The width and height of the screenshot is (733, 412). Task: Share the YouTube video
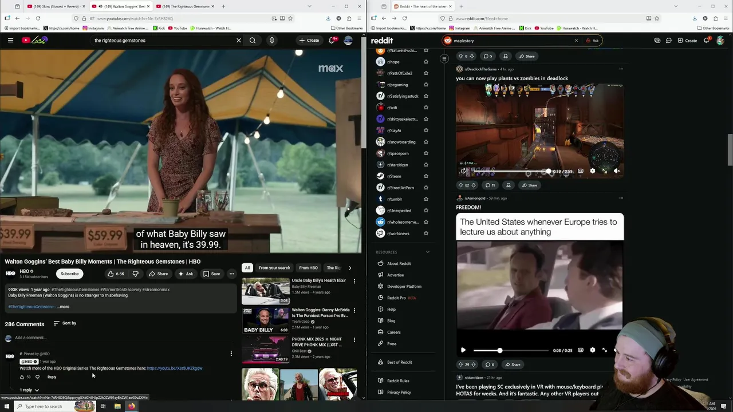(x=159, y=274)
